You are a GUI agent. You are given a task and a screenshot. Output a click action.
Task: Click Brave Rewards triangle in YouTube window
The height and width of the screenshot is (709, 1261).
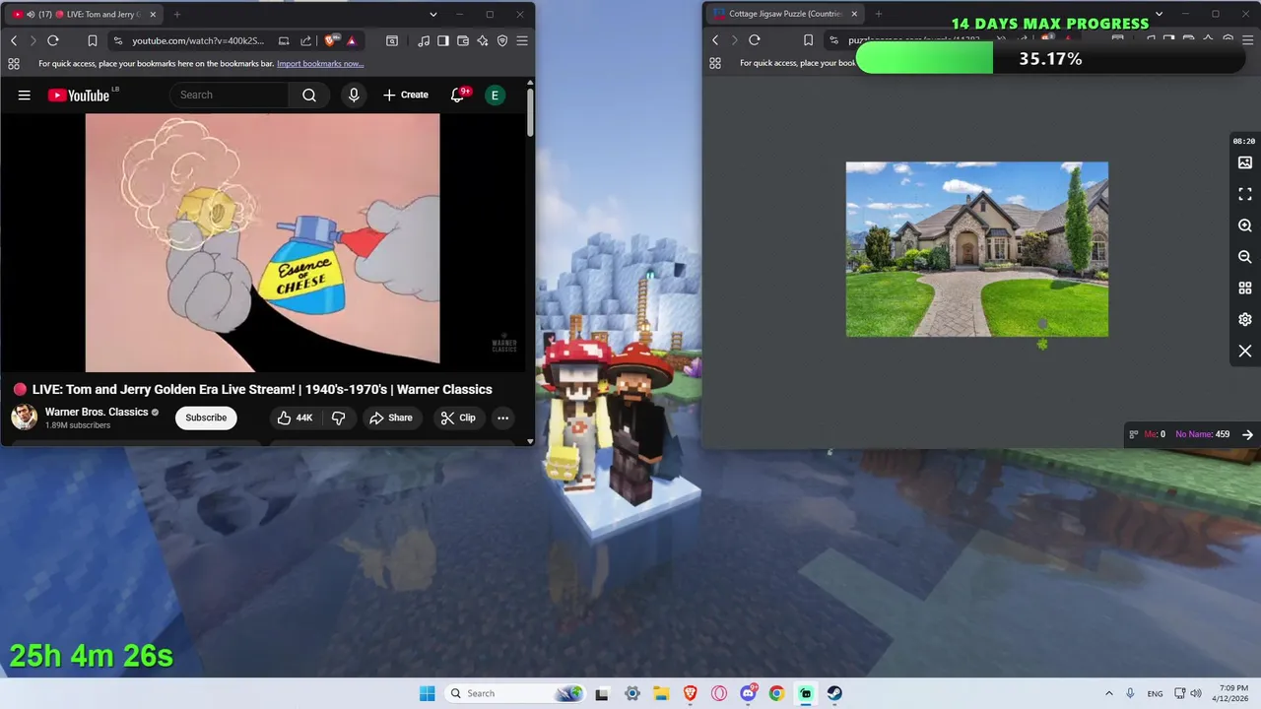(x=352, y=40)
